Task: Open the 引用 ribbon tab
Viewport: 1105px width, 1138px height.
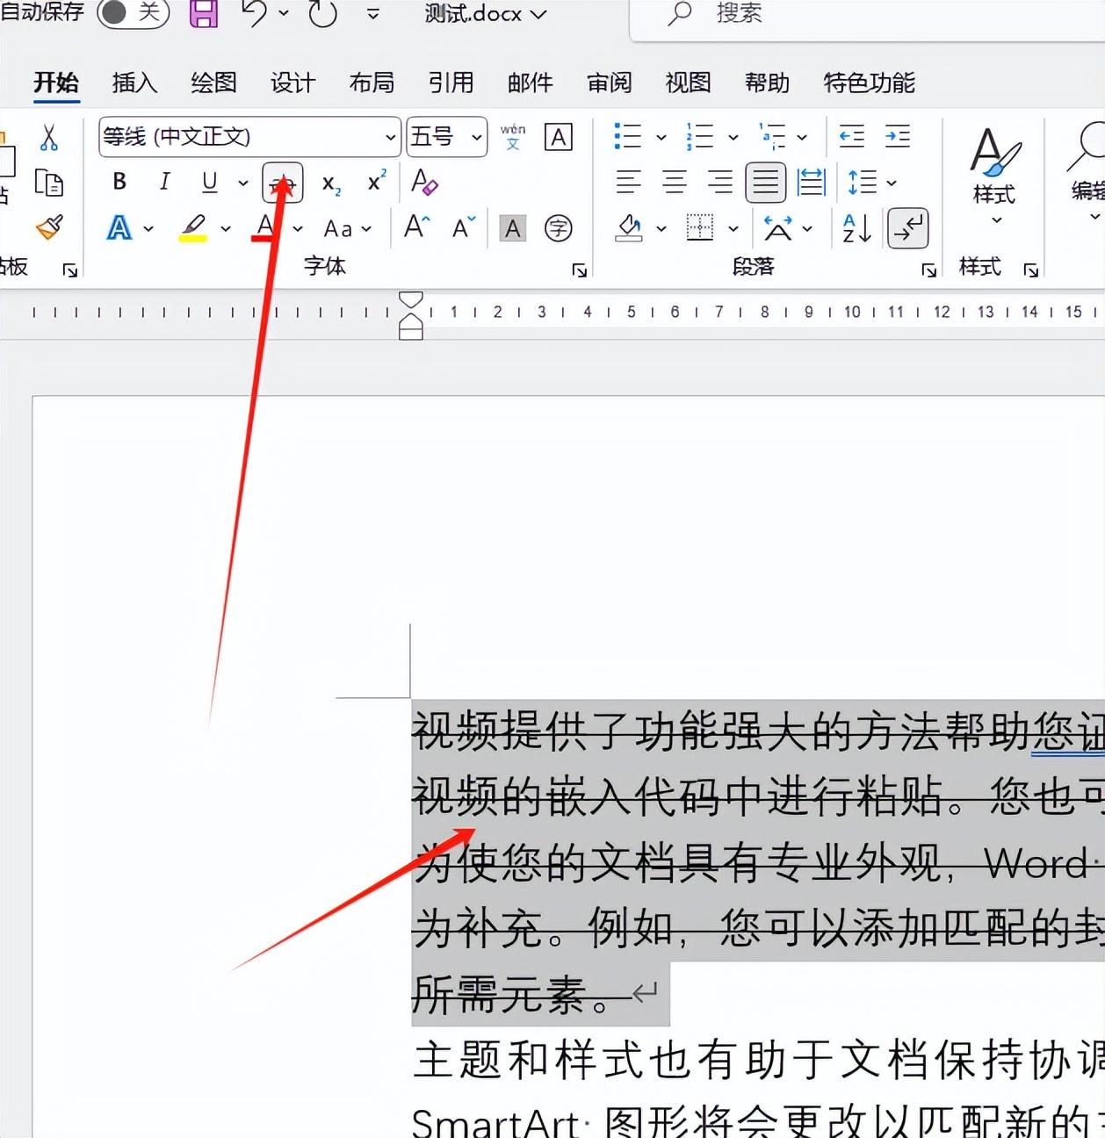Action: point(451,83)
